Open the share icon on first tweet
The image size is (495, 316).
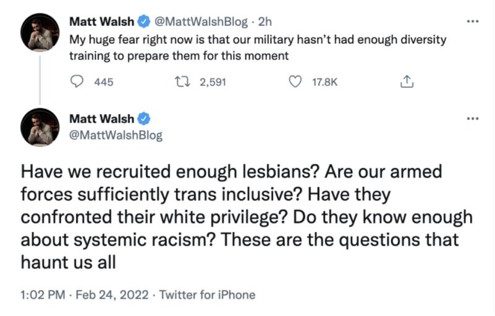(x=407, y=81)
